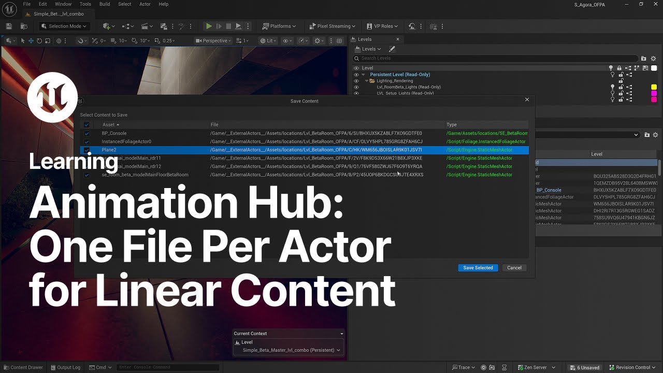Click the yellow color swatch for Lvl_RoomBeta_Lights
Viewport: 663px width, 373px height.
pyautogui.click(x=654, y=87)
